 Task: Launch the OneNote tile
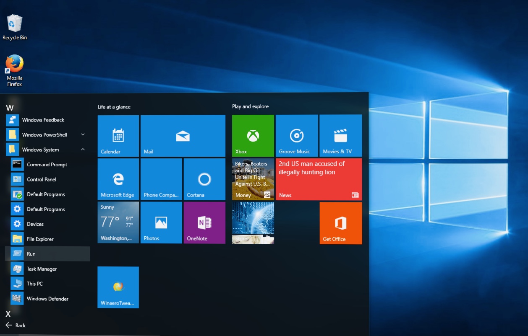(x=204, y=222)
